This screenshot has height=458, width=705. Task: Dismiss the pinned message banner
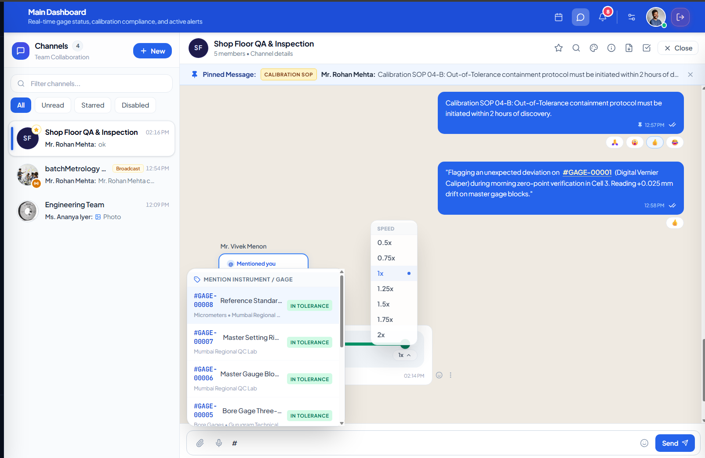690,75
